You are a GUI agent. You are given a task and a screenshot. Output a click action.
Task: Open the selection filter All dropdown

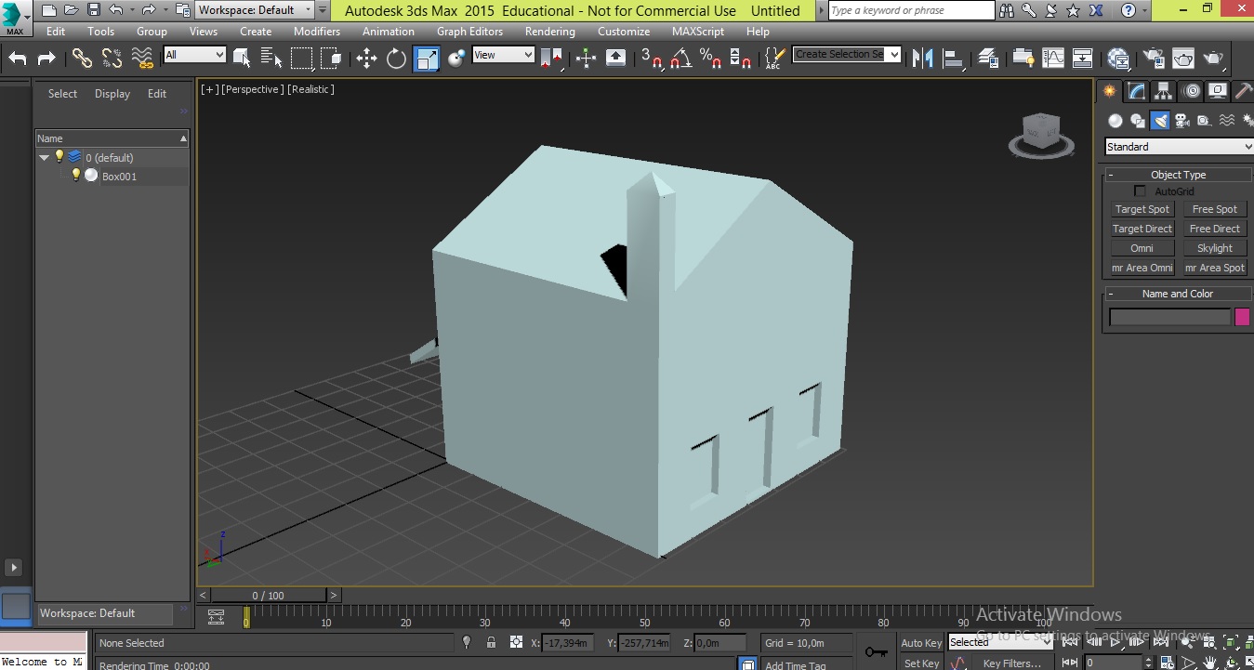click(194, 55)
